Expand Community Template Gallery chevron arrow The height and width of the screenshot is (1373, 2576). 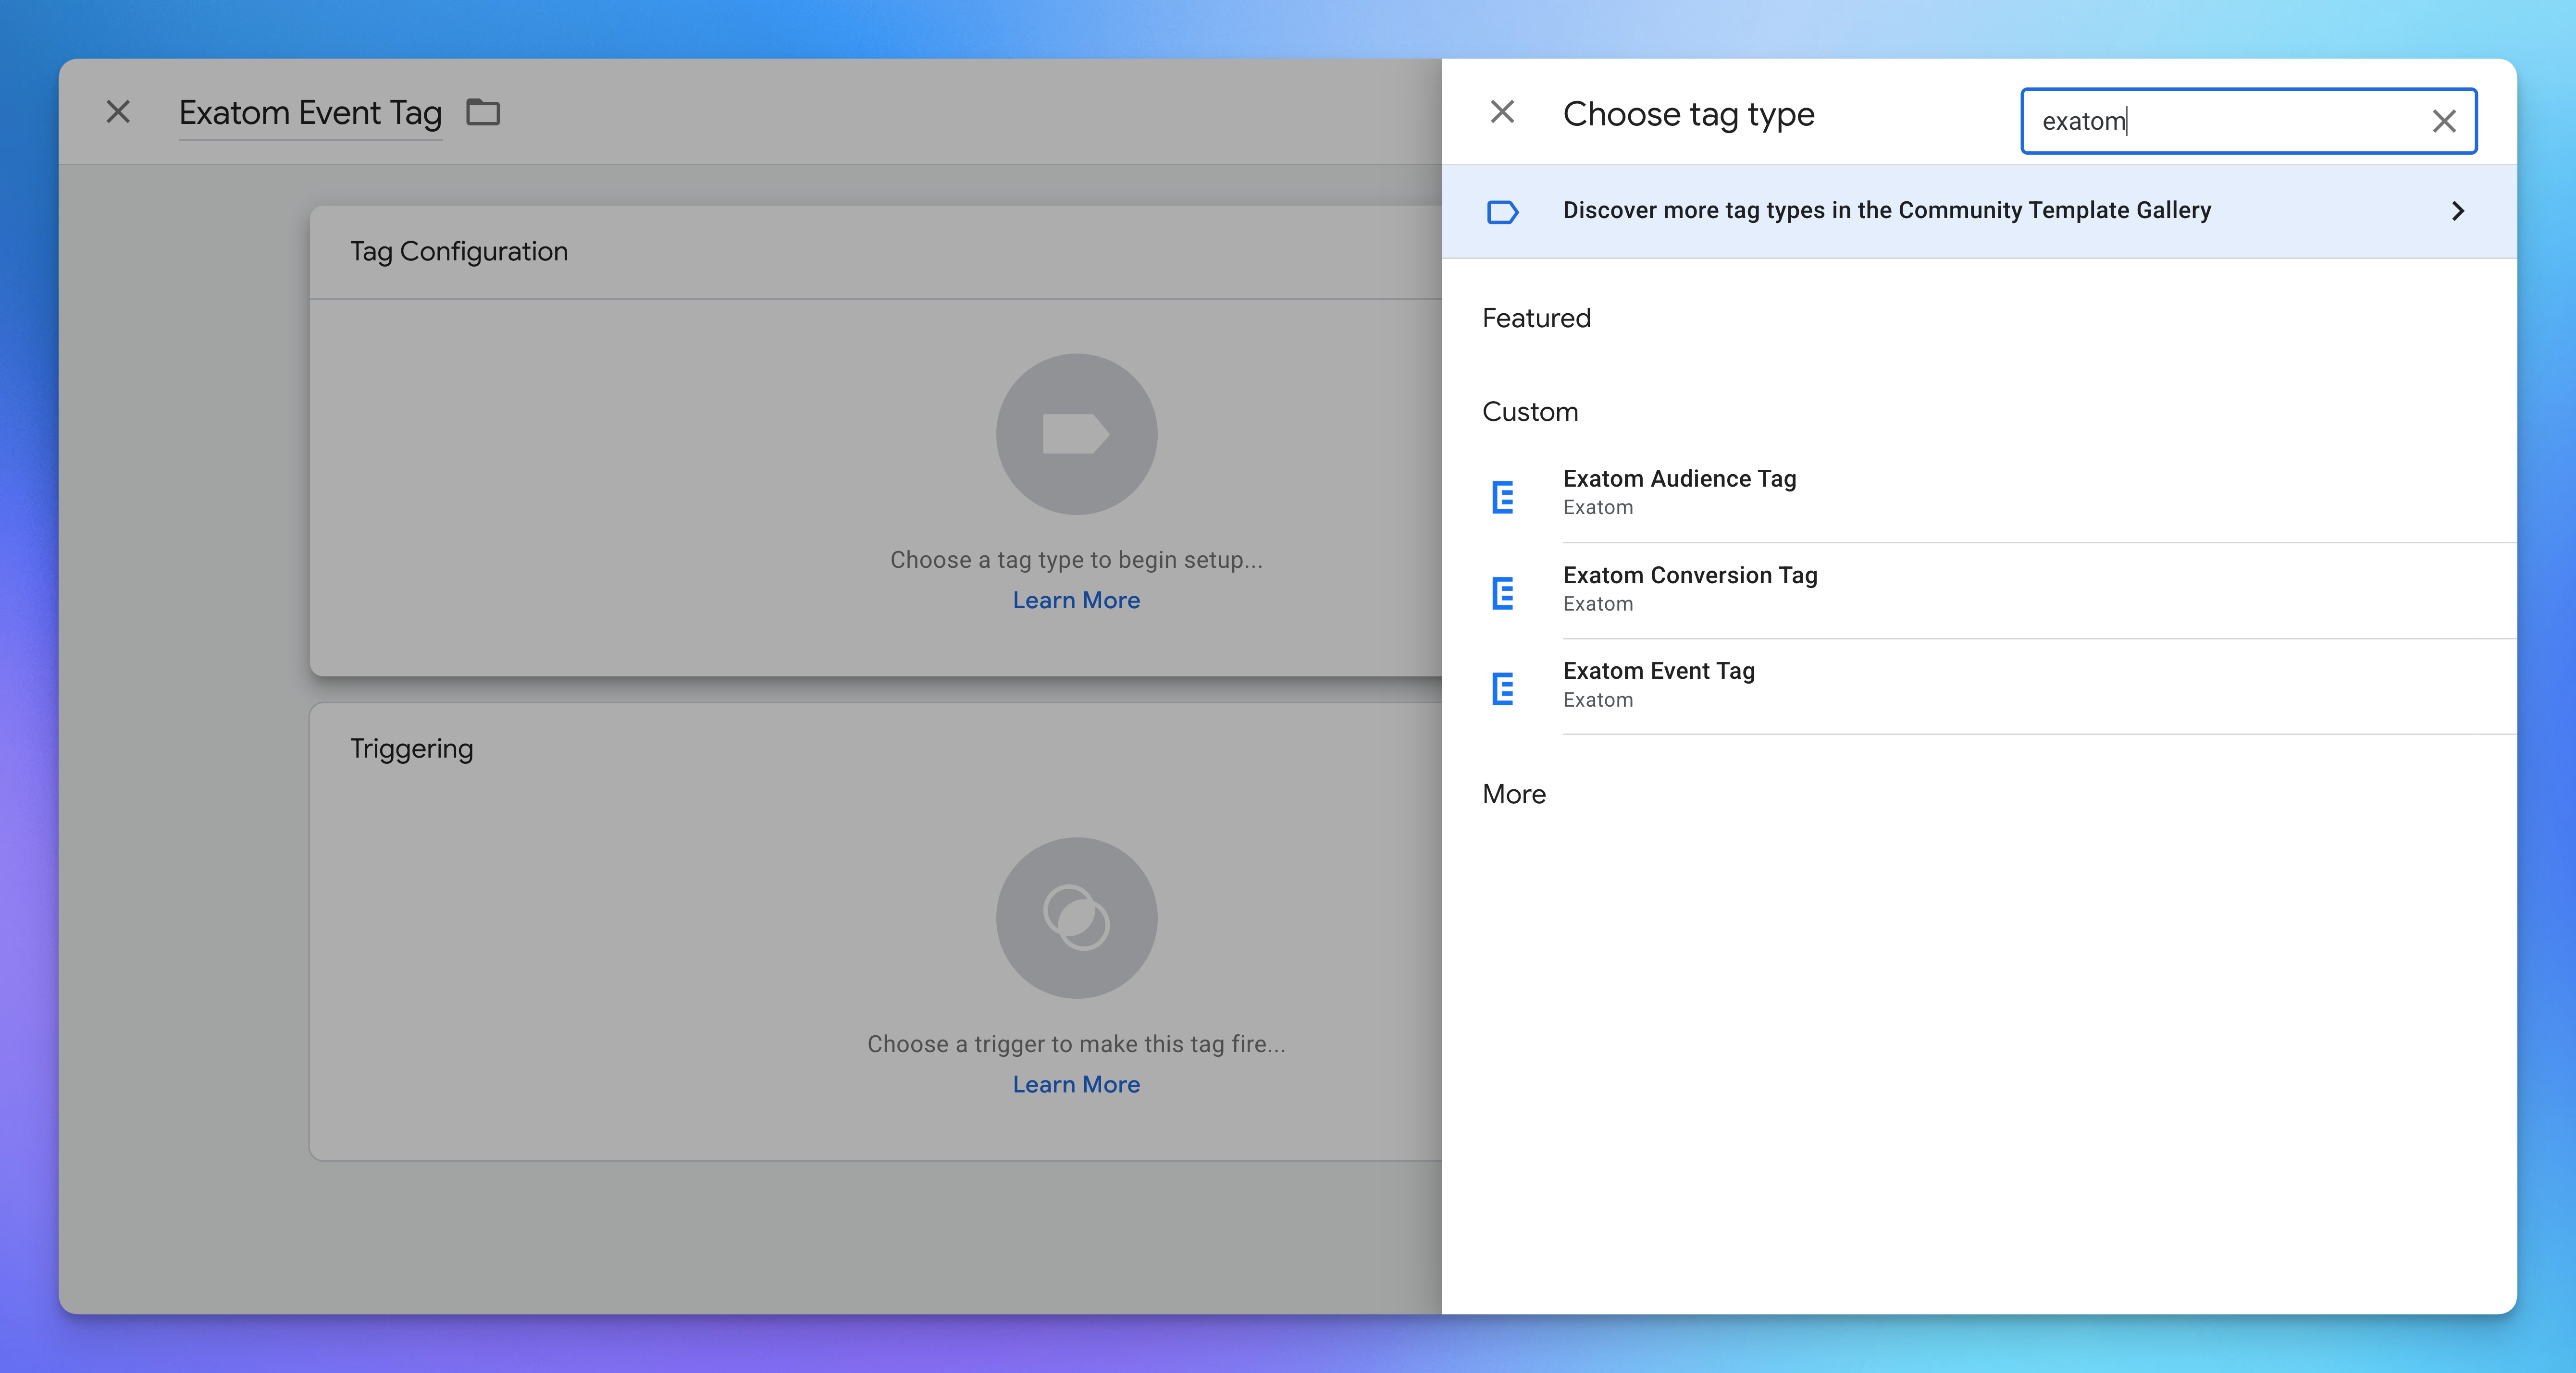point(2457,211)
